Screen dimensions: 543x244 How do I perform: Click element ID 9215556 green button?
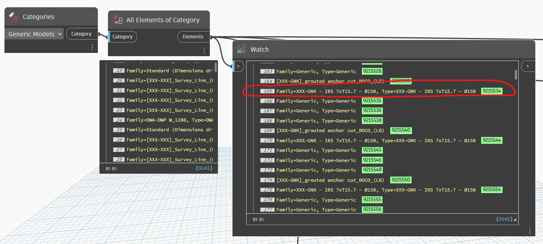[372, 209]
